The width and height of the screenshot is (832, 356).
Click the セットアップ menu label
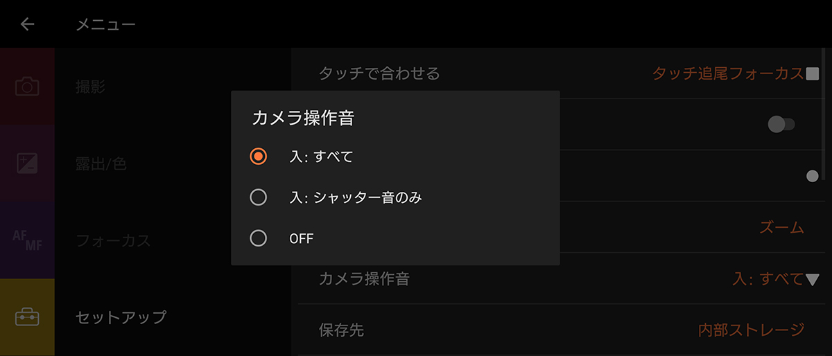click(x=121, y=317)
